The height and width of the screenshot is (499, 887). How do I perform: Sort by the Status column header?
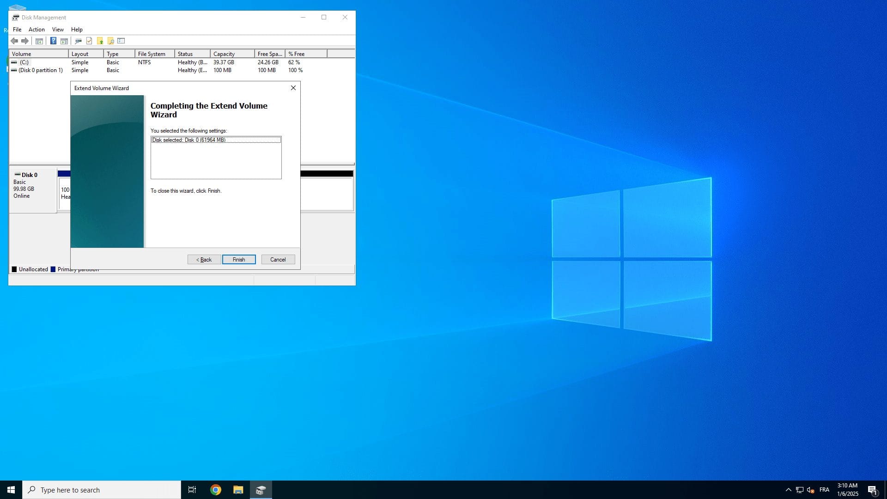pyautogui.click(x=193, y=54)
